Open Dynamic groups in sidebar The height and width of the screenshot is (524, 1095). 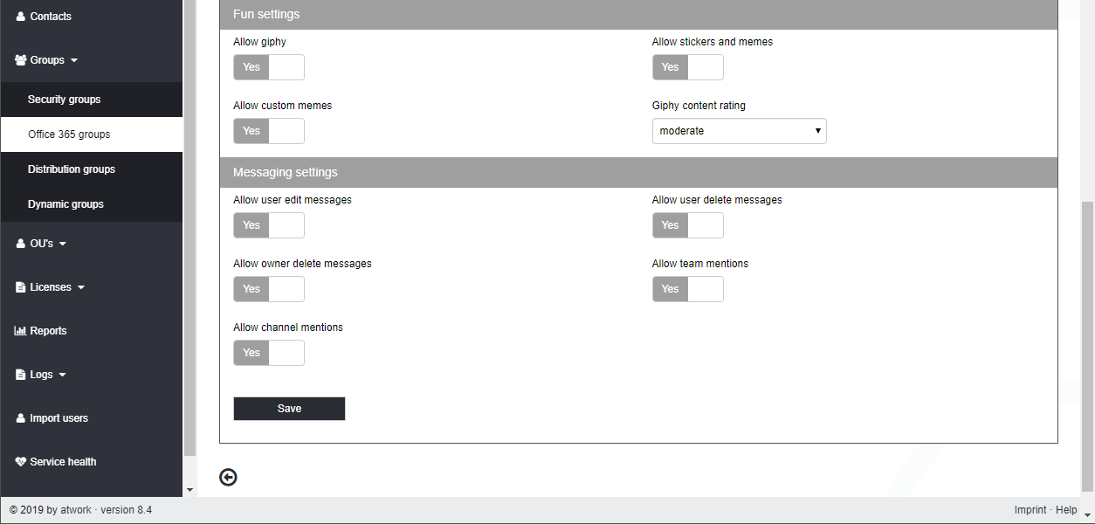[x=91, y=204]
